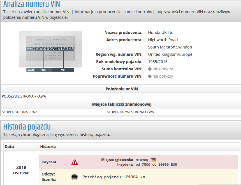The width and height of the screenshot is (241, 185).
Task: Click the 2018 LISTOPAD date cell
Action: tap(21, 170)
